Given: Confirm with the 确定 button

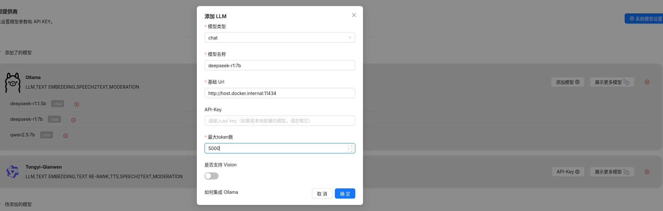Looking at the screenshot, I should (345, 193).
